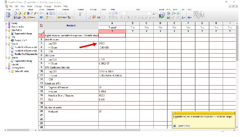
Task: Open the Prism welcome icon in toolbar
Action: coord(8,15)
